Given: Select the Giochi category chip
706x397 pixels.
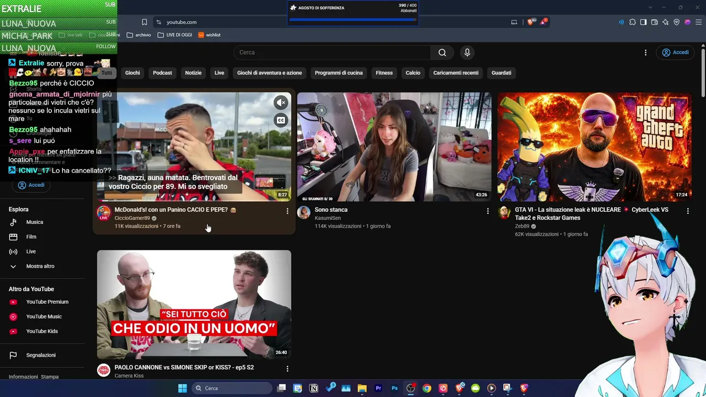Looking at the screenshot, I should [x=132, y=73].
